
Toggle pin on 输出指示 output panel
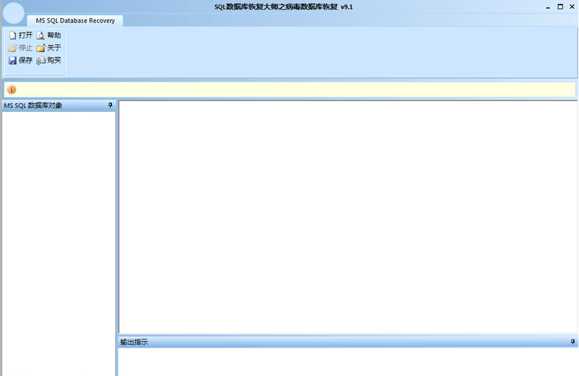point(573,342)
